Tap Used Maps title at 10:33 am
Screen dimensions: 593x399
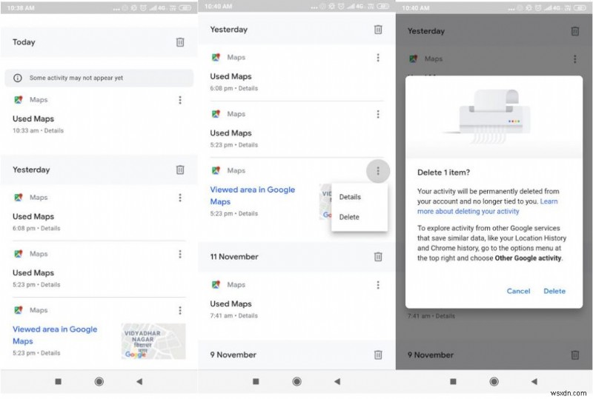pos(33,118)
